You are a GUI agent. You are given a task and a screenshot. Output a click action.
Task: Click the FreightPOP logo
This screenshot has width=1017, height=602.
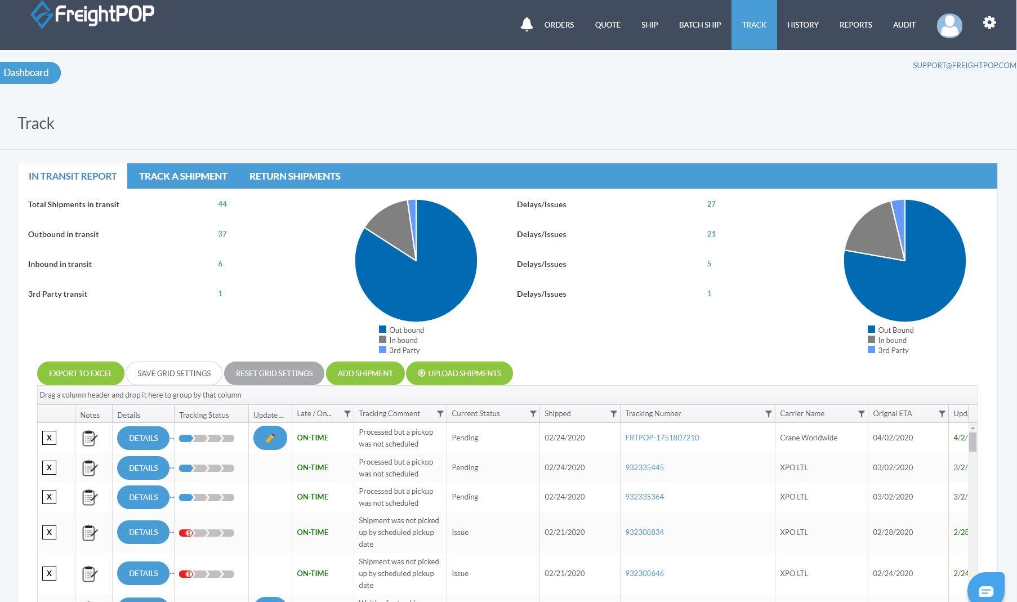pyautogui.click(x=92, y=14)
